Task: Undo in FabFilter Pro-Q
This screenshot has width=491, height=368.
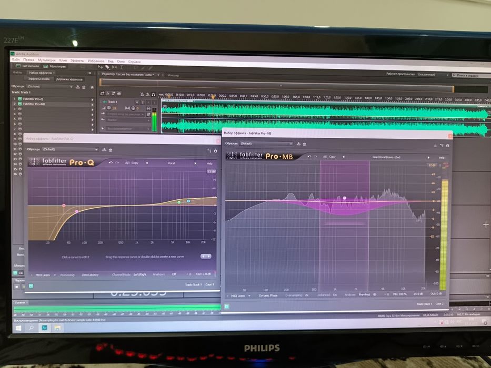Action: pos(111,163)
